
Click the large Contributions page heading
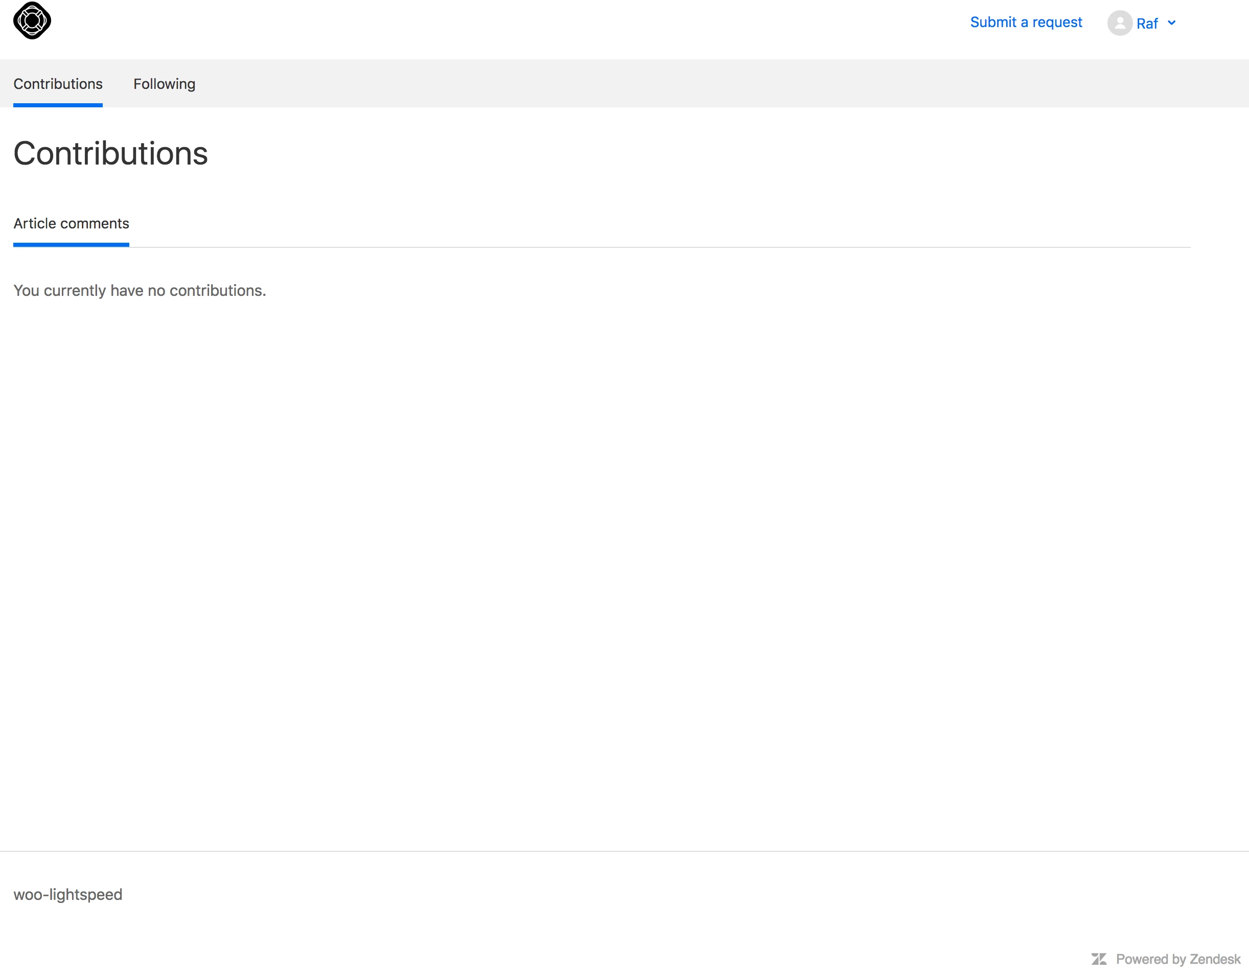[110, 153]
